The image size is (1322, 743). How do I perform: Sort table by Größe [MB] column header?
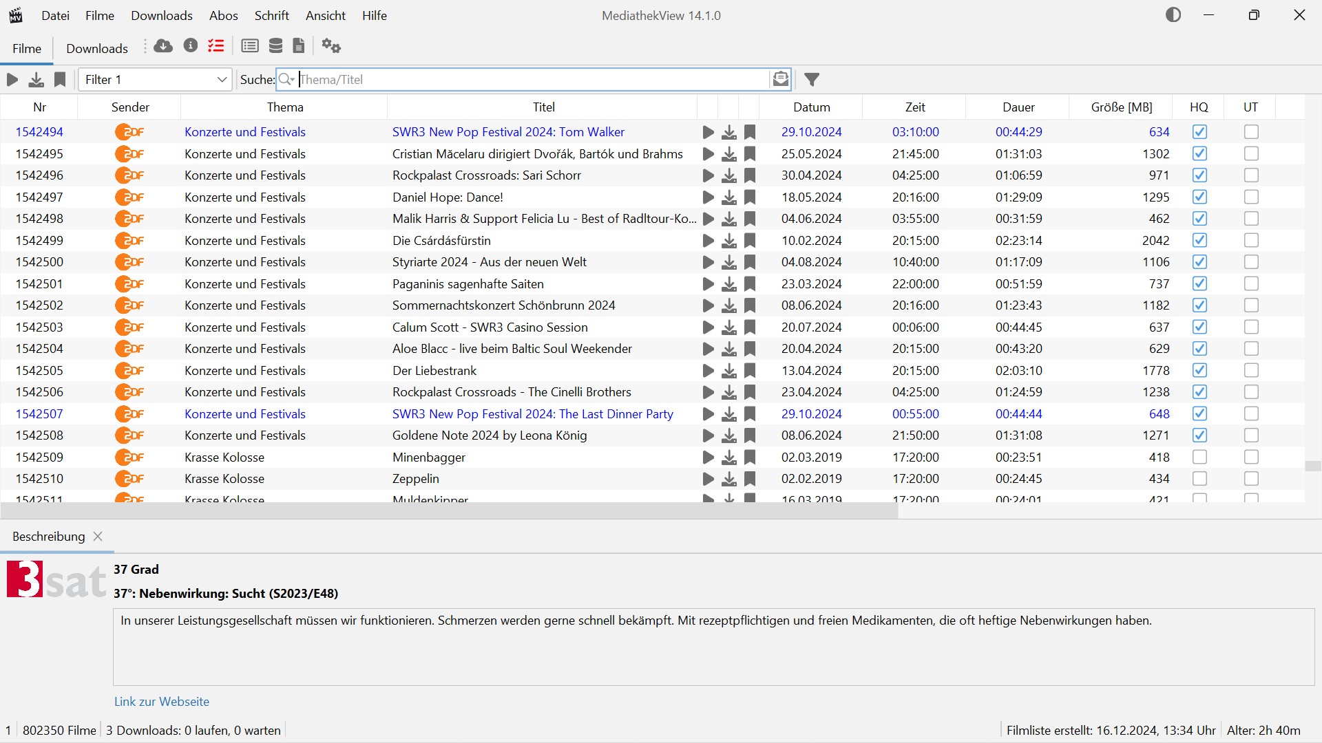point(1122,107)
